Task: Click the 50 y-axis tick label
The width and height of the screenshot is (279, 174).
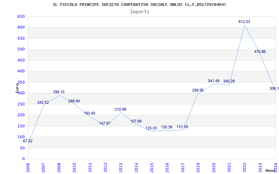Action: coord(22,148)
